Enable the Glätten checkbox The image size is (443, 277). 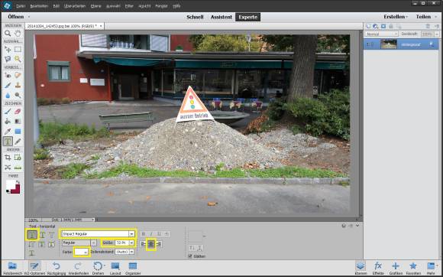[190, 256]
